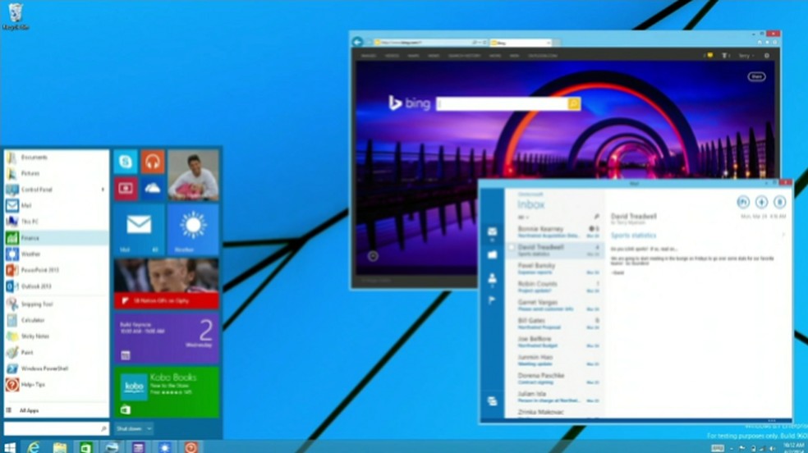Launch Weather from the Start list

point(57,254)
